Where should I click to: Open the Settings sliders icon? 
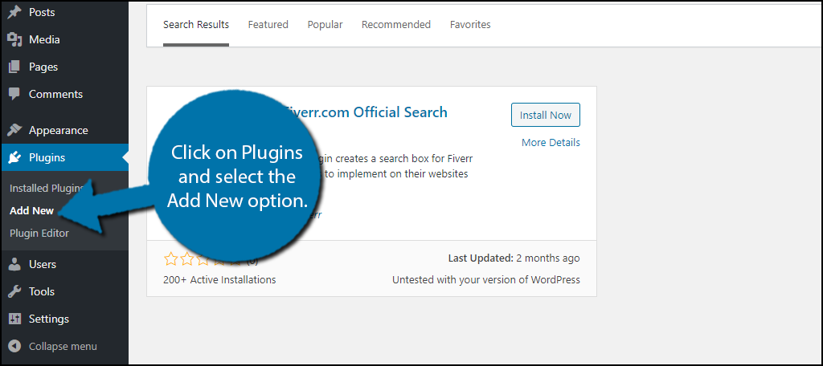tap(14, 319)
